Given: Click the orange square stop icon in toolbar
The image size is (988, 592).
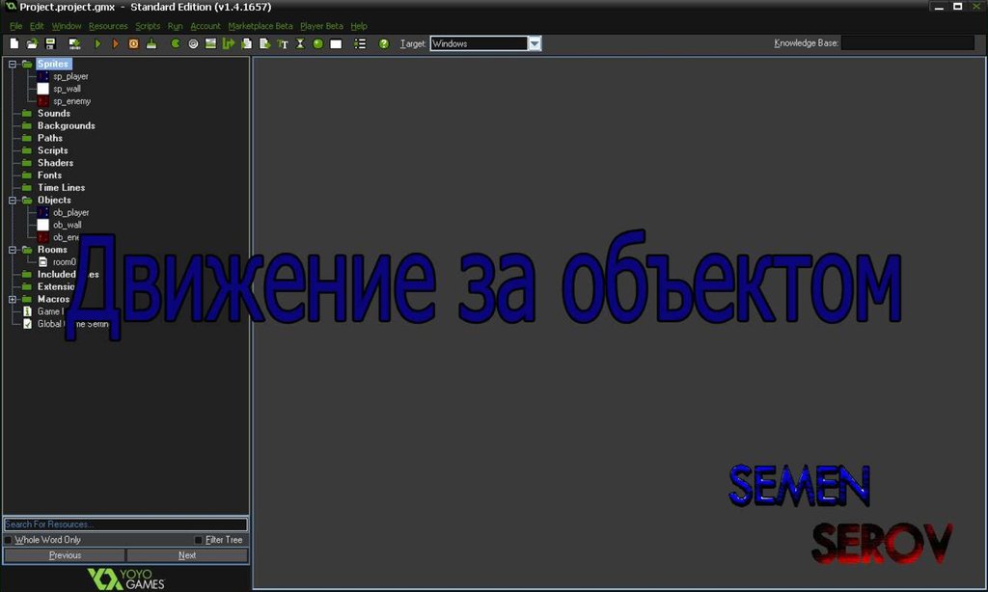Looking at the screenshot, I should [133, 43].
